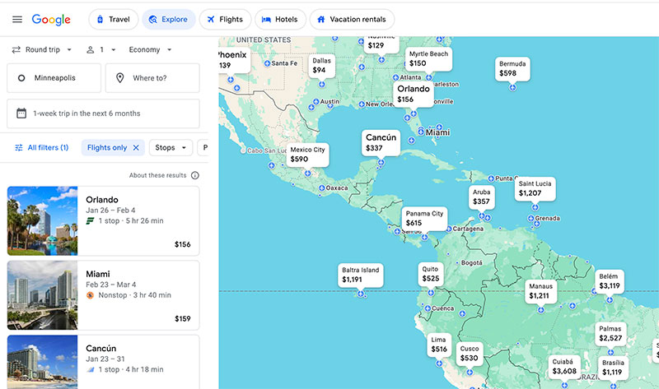Open the Miami $159 result card
This screenshot has height=389, width=659.
pos(104,295)
